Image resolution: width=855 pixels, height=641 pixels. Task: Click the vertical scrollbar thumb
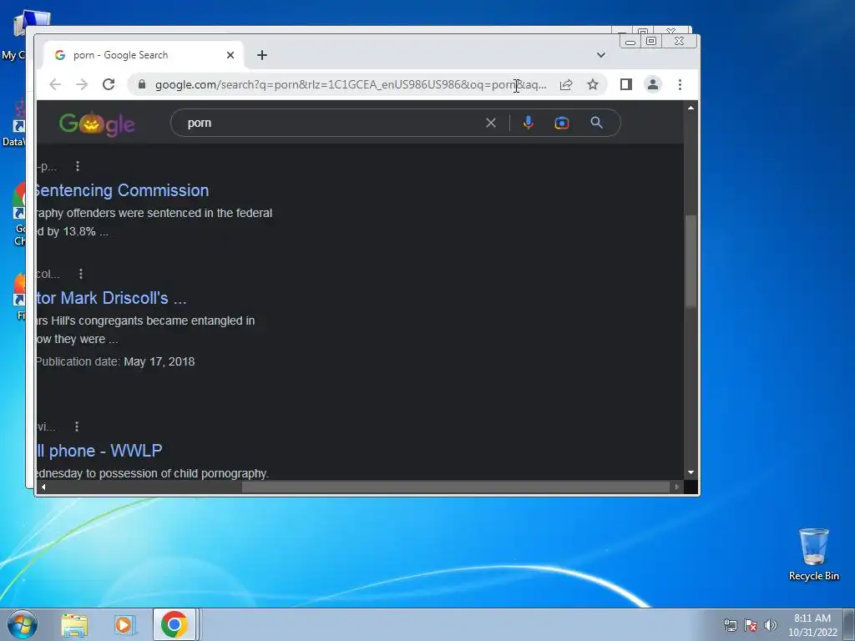pyautogui.click(x=691, y=261)
